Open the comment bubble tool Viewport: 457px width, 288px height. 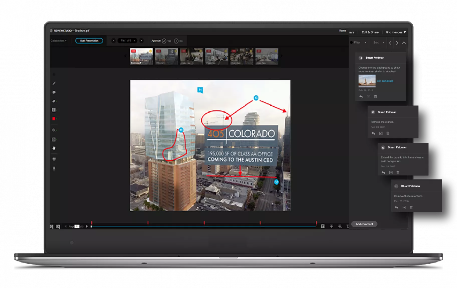pyautogui.click(x=54, y=92)
